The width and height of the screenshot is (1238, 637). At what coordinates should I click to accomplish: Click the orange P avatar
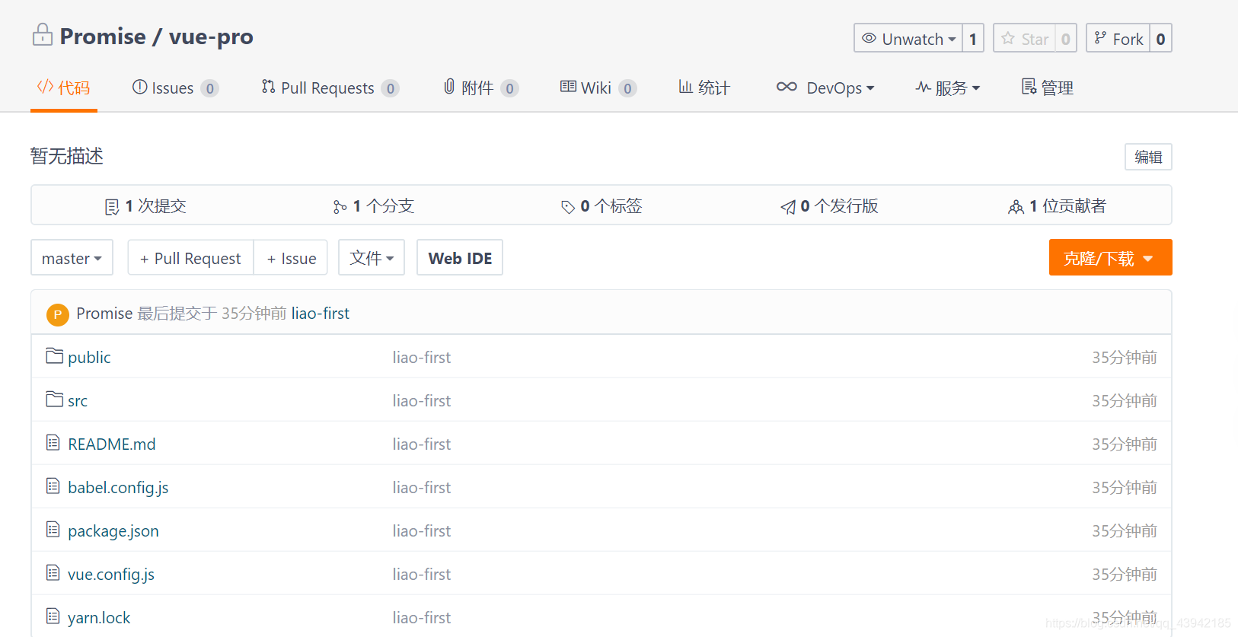(x=58, y=314)
